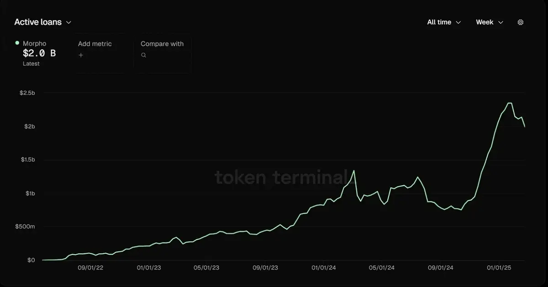
Task: Click the Compare with label
Action: [162, 44]
